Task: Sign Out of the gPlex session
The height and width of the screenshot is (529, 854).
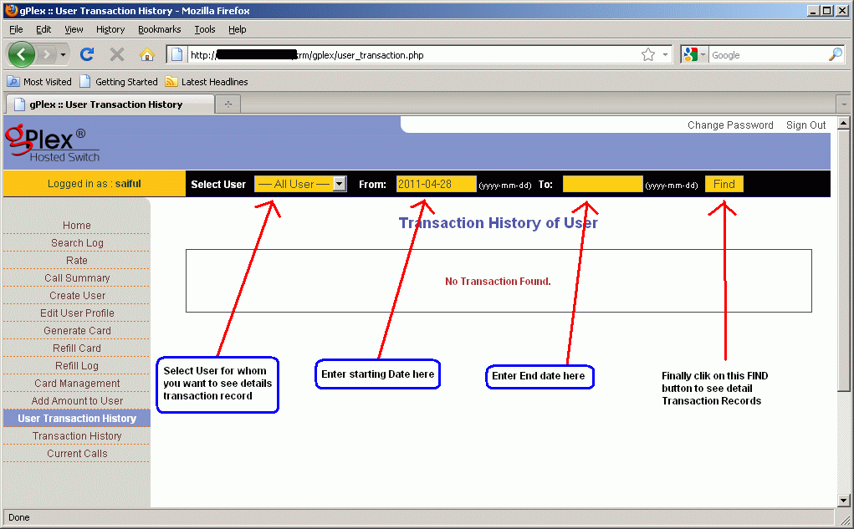Action: point(805,125)
